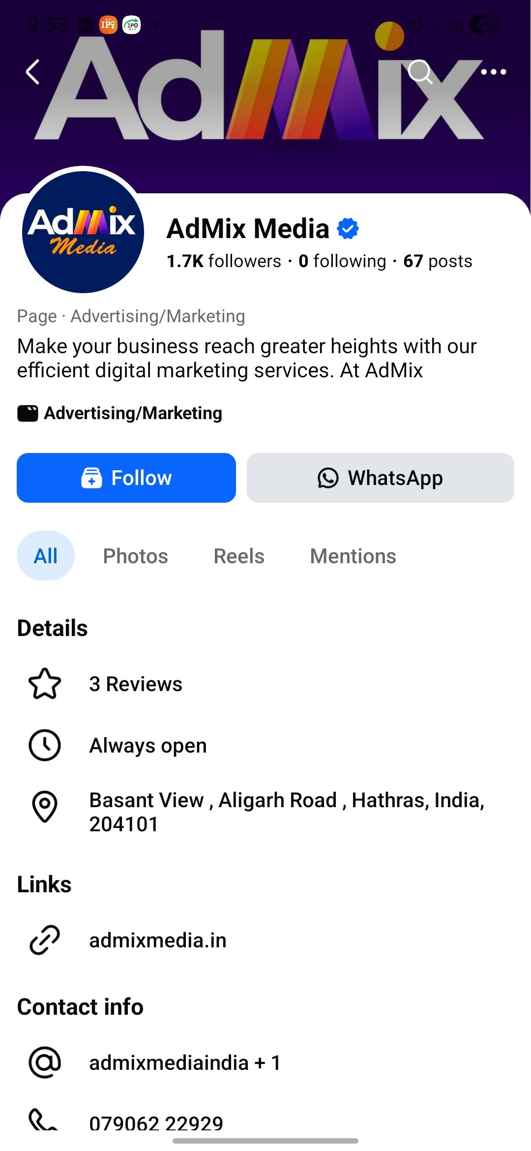Select the All tab

(46, 556)
